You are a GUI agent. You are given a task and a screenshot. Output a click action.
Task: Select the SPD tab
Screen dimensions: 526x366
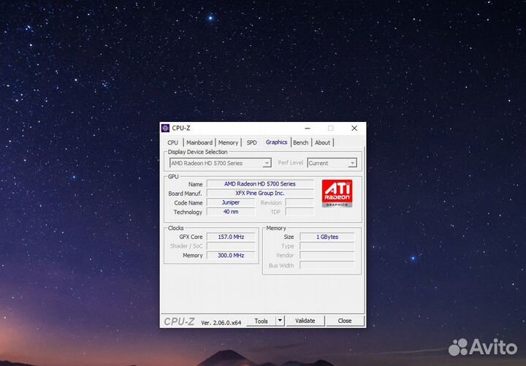pyautogui.click(x=251, y=142)
